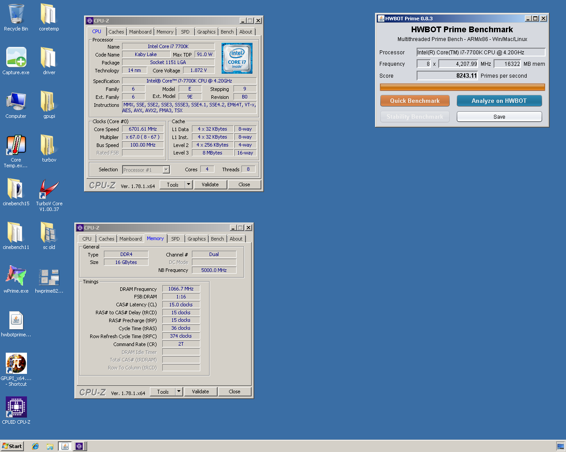Click Level 3 cache value 8 MBytes
Viewport: 566px width, 452px height.
coord(213,153)
